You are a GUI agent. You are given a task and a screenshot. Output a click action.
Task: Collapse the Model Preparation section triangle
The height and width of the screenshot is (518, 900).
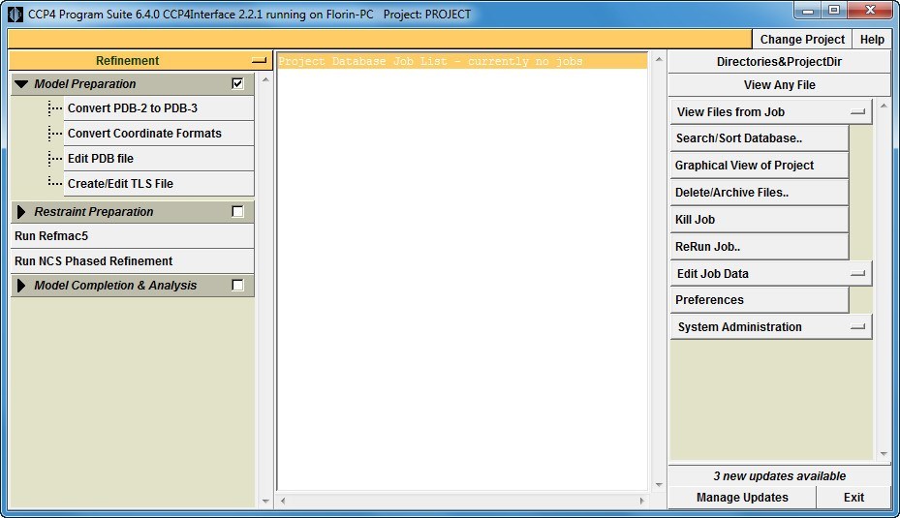[21, 84]
